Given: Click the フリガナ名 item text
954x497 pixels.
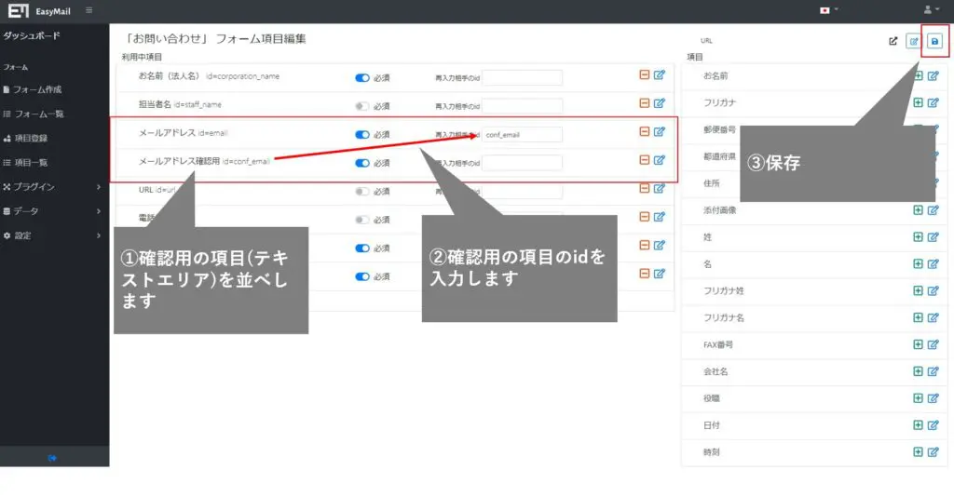Looking at the screenshot, I should click(x=723, y=317).
